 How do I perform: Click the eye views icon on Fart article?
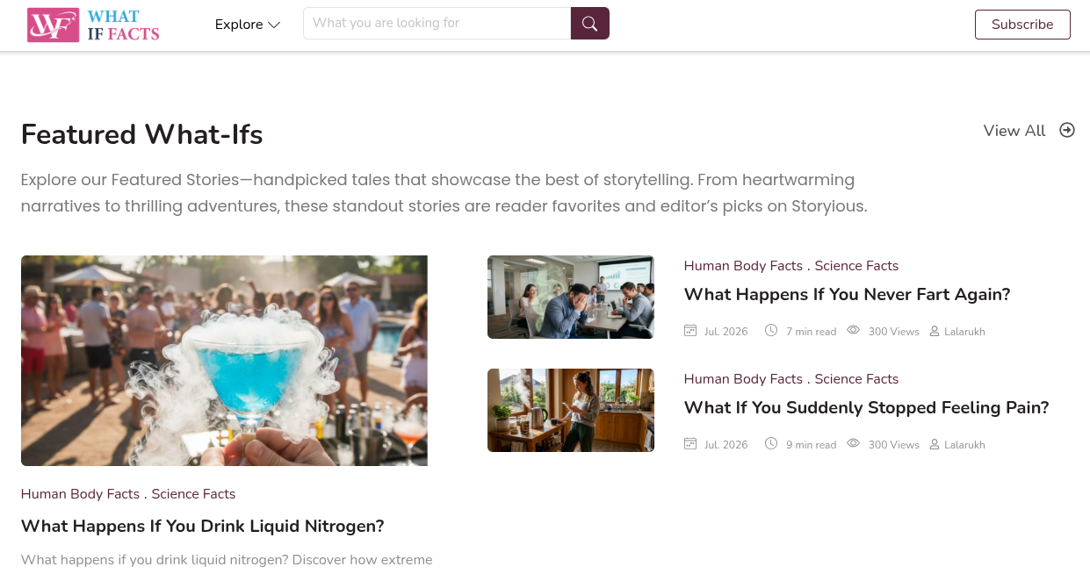[853, 331]
